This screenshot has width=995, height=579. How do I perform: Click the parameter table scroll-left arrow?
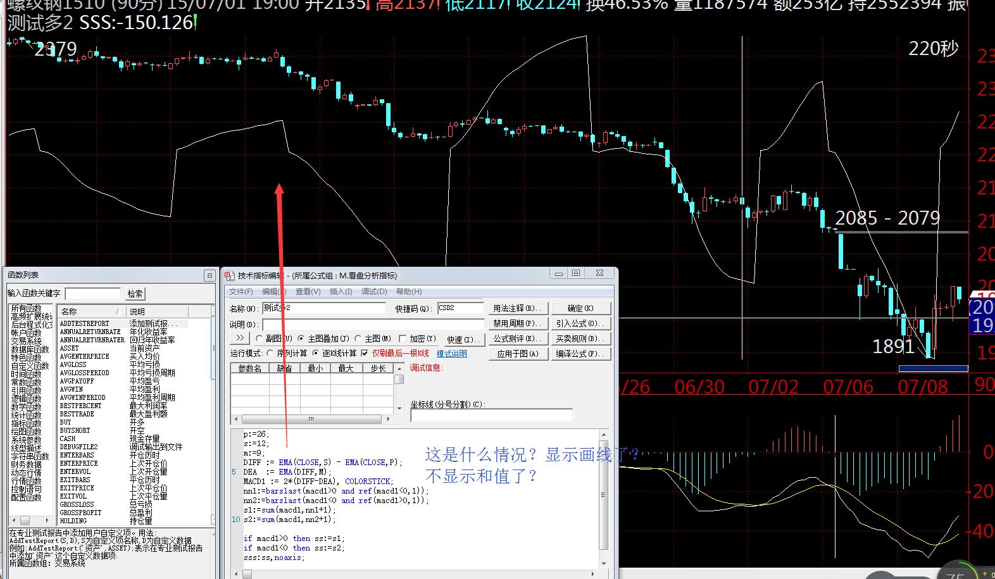point(235,420)
